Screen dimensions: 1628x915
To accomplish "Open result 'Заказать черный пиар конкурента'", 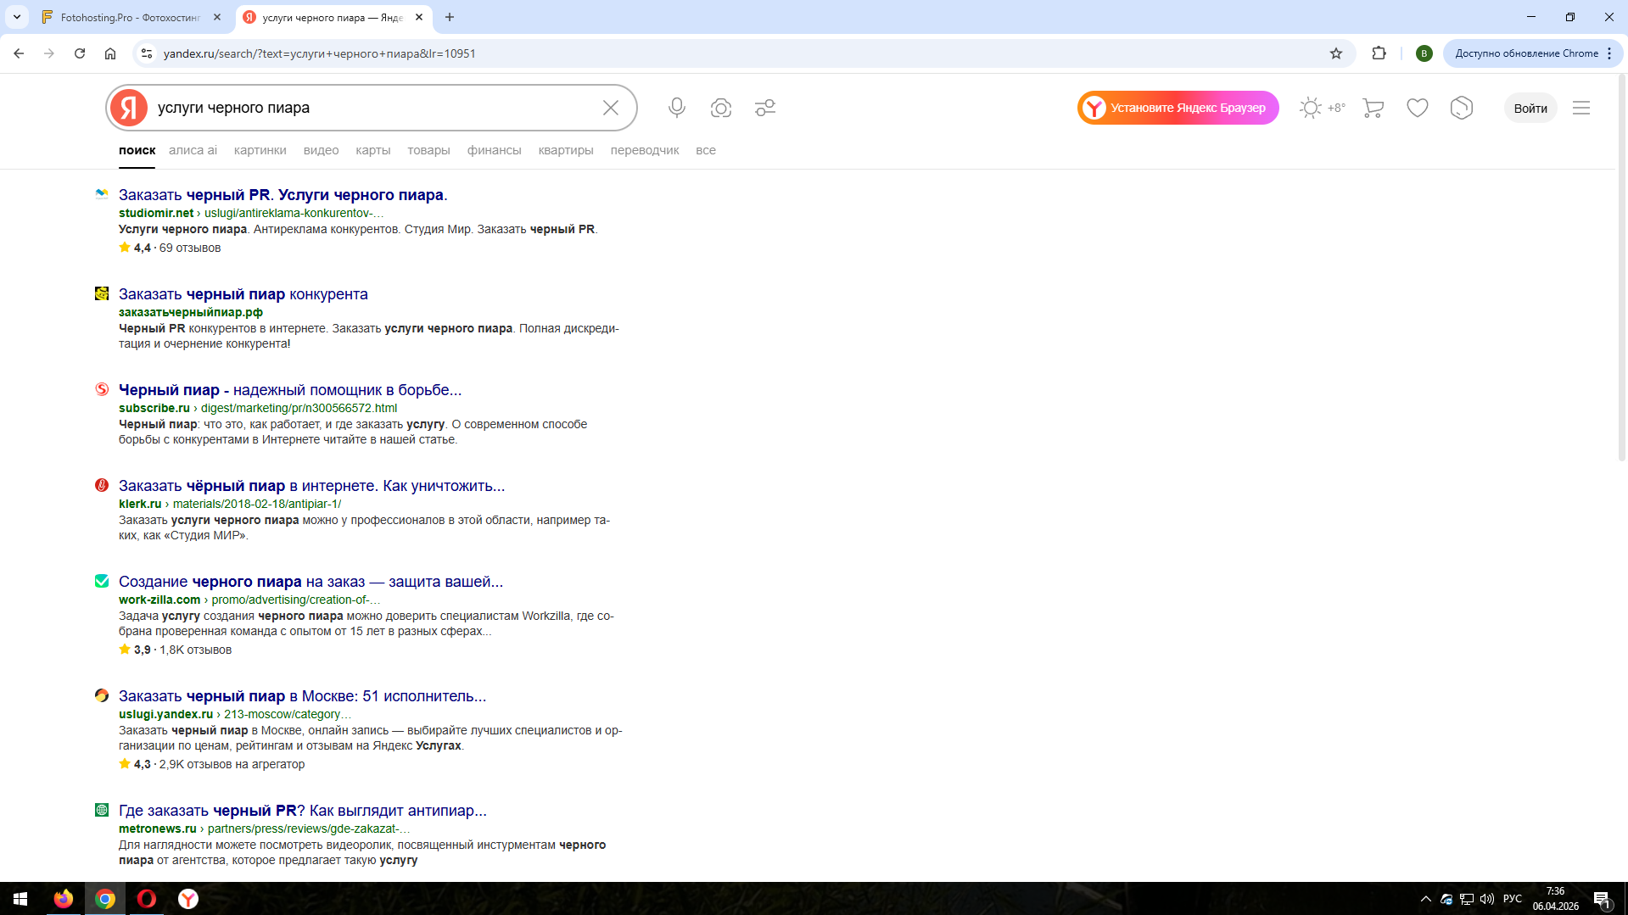I will tap(243, 294).
